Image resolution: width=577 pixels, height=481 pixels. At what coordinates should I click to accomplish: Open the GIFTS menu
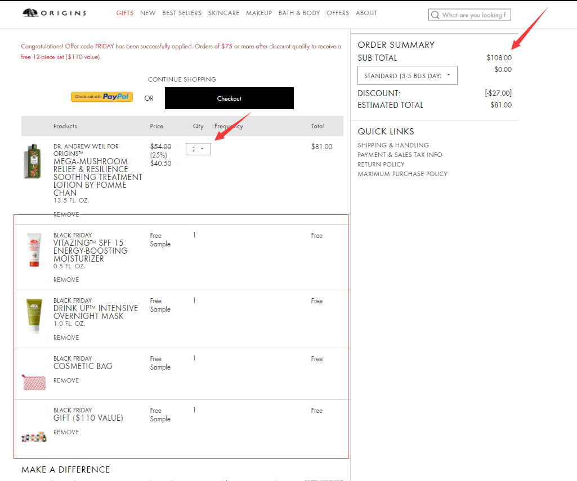125,13
